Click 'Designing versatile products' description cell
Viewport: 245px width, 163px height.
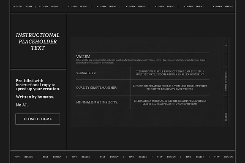[x=170, y=73]
